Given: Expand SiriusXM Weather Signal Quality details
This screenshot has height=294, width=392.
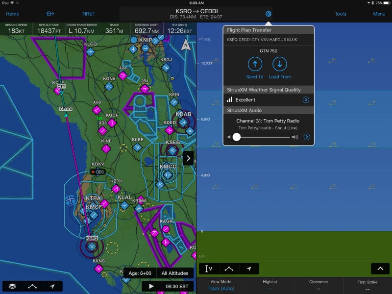Looking at the screenshot, I should pos(306,100).
